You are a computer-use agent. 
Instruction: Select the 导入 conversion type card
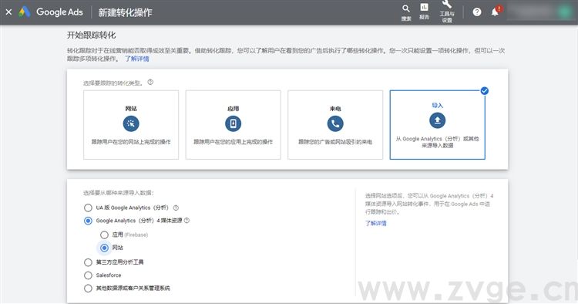(x=437, y=125)
